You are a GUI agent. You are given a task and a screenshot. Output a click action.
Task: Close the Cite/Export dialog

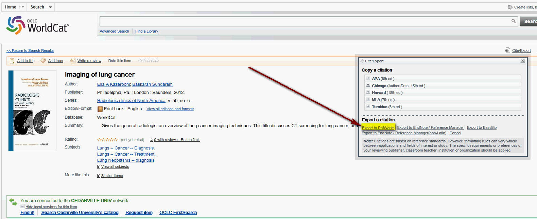coord(523,61)
